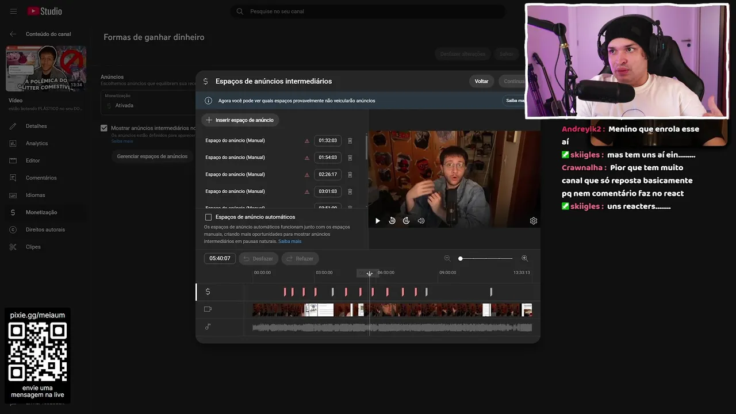Image resolution: width=736 pixels, height=414 pixels.
Task: Click the search box 'Pesquise no seu canal'
Action: coord(368,11)
